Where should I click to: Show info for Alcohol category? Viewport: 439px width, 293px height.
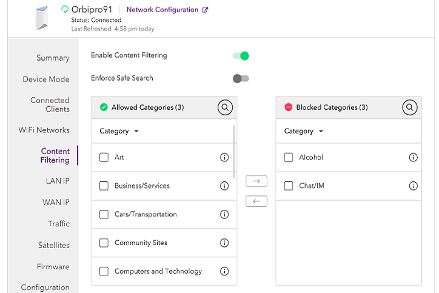point(414,158)
